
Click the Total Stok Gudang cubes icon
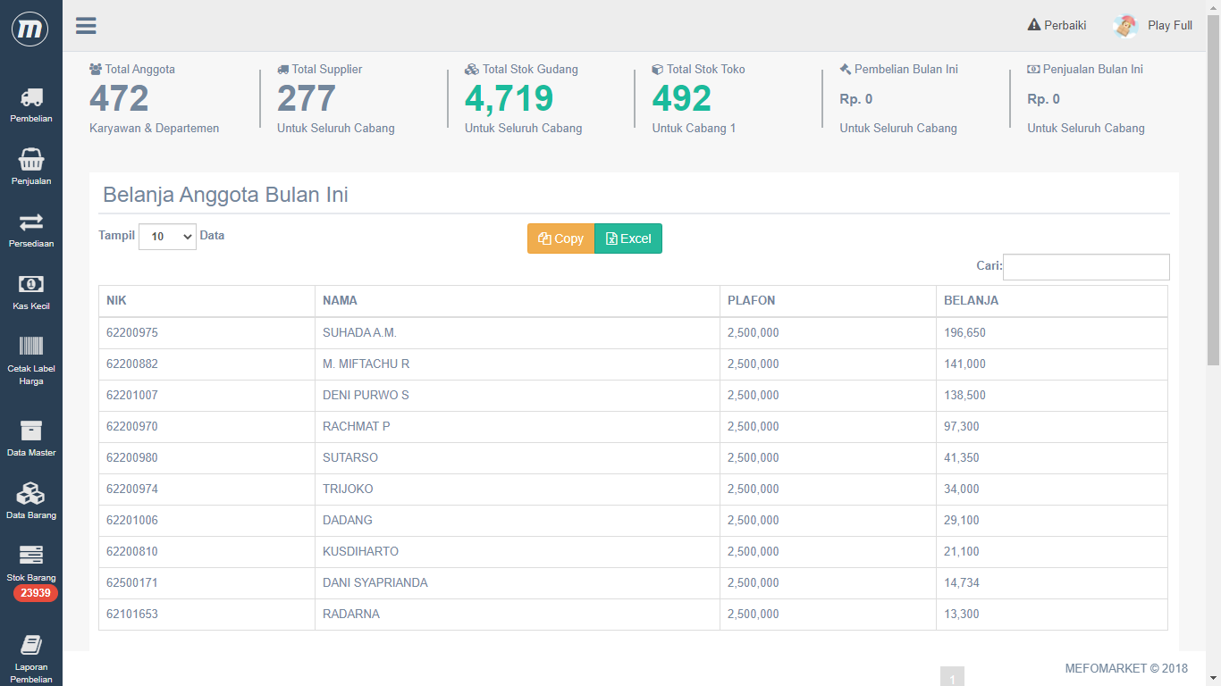coord(472,69)
